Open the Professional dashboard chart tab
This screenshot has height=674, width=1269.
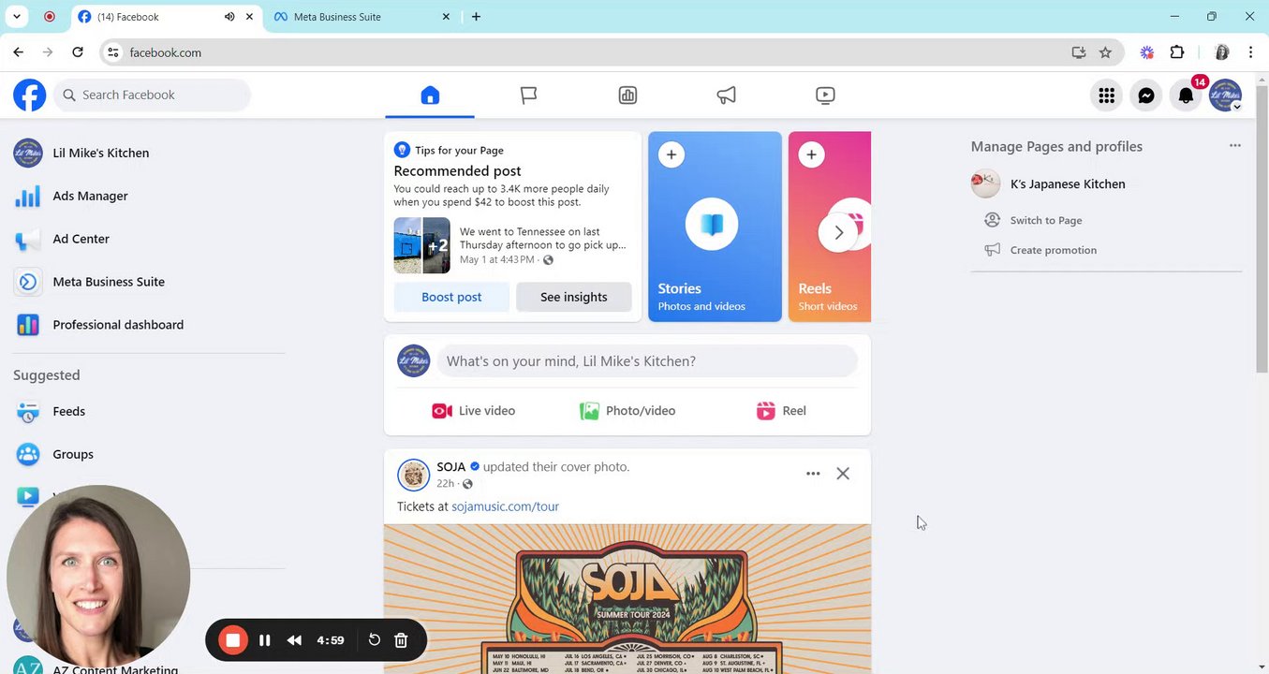tap(627, 95)
